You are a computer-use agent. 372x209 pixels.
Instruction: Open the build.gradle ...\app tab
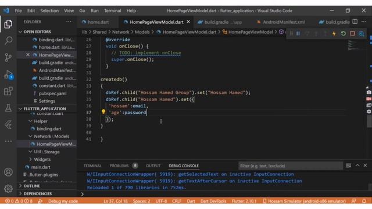223,22
